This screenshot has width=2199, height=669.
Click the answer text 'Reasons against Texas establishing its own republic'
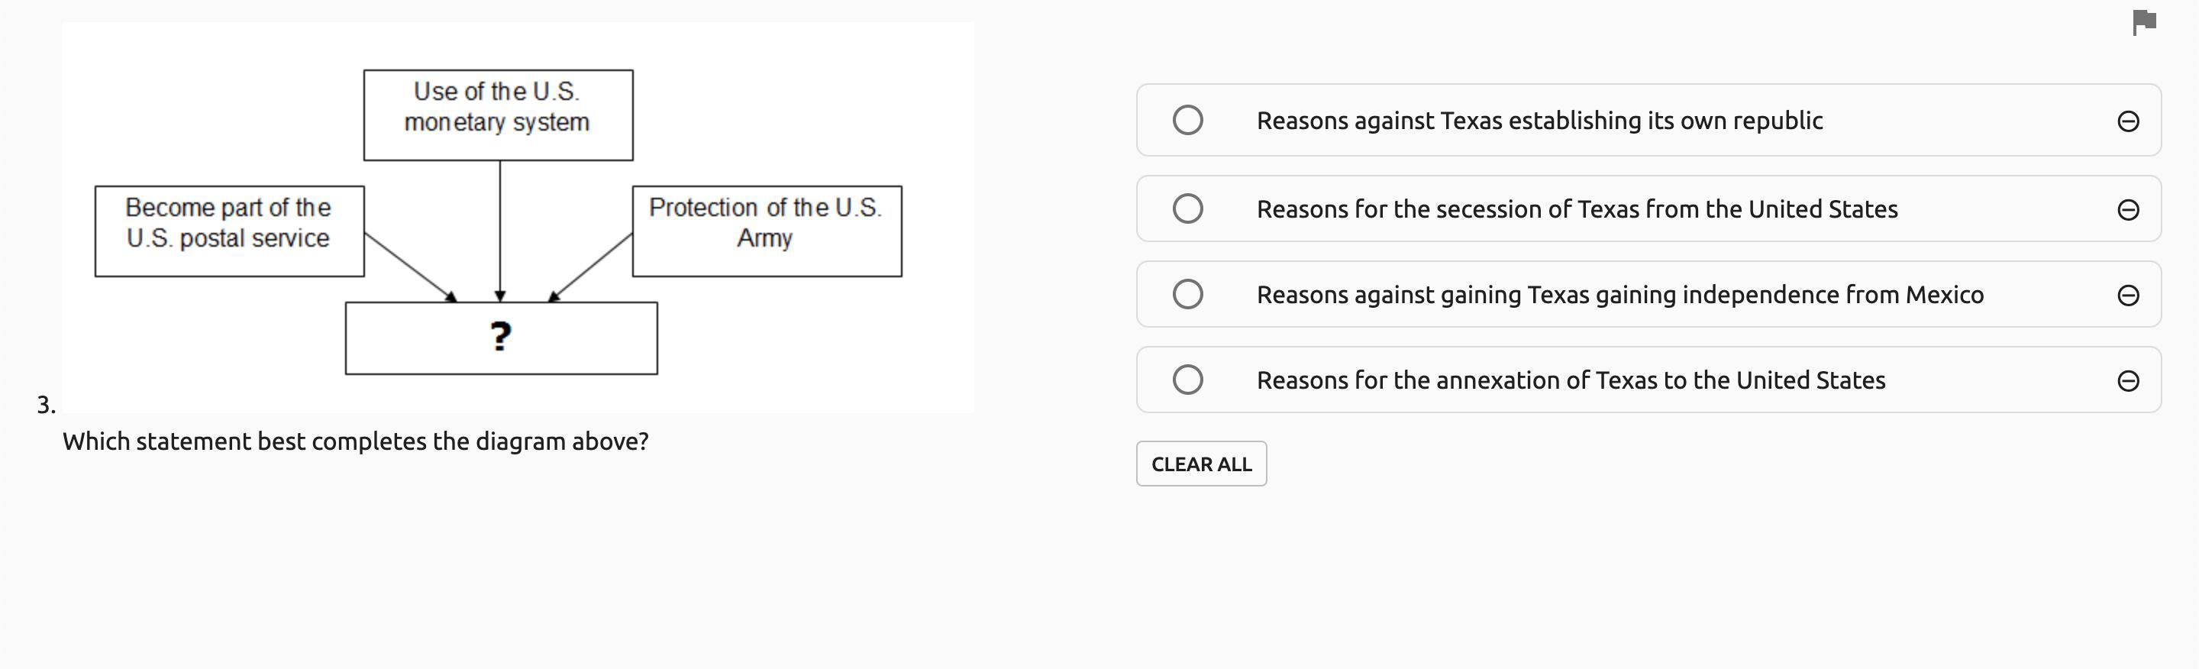tap(1539, 121)
